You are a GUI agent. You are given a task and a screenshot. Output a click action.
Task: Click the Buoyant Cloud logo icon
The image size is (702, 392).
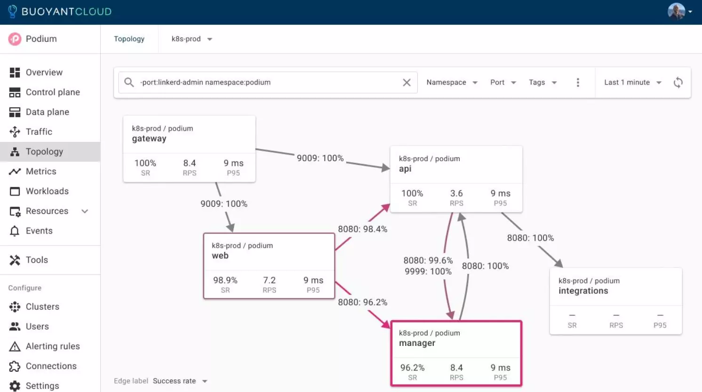coord(13,11)
